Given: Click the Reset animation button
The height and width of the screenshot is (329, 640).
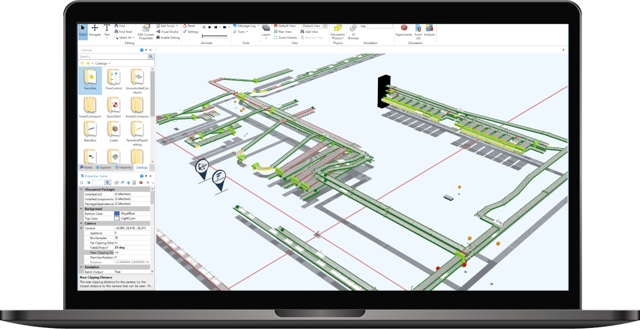Looking at the screenshot, I should coord(188,26).
